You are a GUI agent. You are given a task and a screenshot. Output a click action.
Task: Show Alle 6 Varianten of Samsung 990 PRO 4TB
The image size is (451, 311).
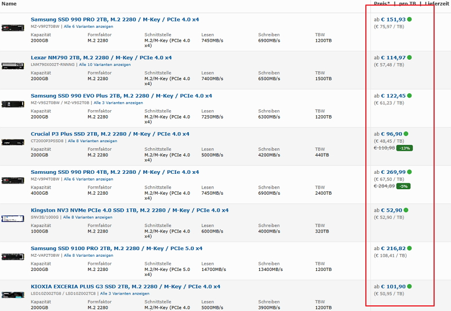[89, 179]
